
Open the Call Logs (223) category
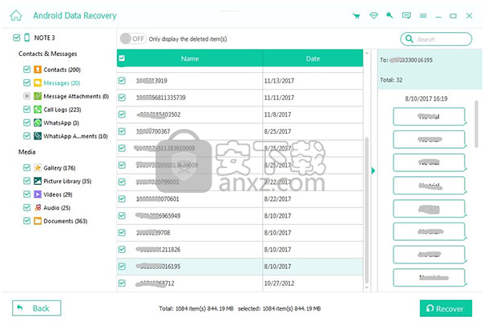pyautogui.click(x=63, y=110)
